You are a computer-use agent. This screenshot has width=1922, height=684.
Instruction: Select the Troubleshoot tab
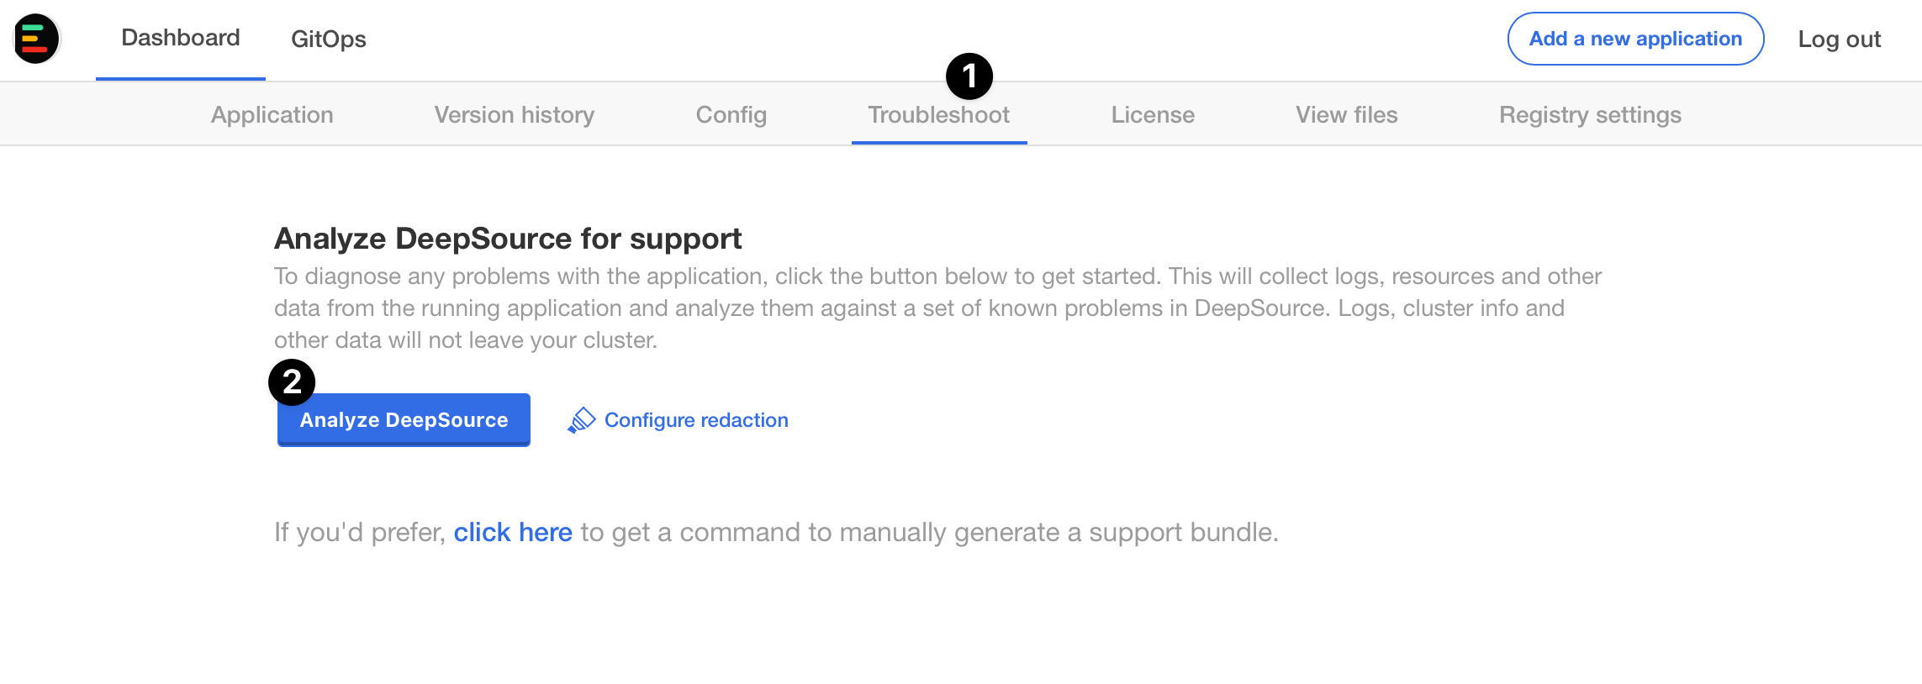[938, 115]
